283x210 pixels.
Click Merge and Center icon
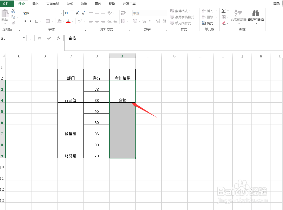(x=123, y=21)
